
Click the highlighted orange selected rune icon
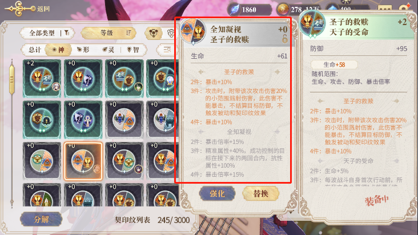tap(83, 161)
